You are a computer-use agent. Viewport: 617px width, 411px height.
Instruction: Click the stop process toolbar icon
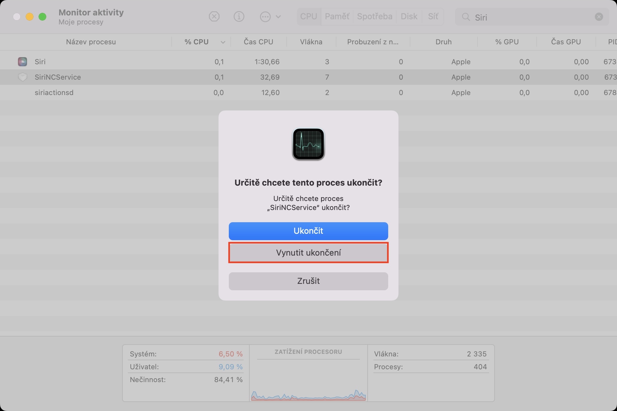click(x=214, y=16)
